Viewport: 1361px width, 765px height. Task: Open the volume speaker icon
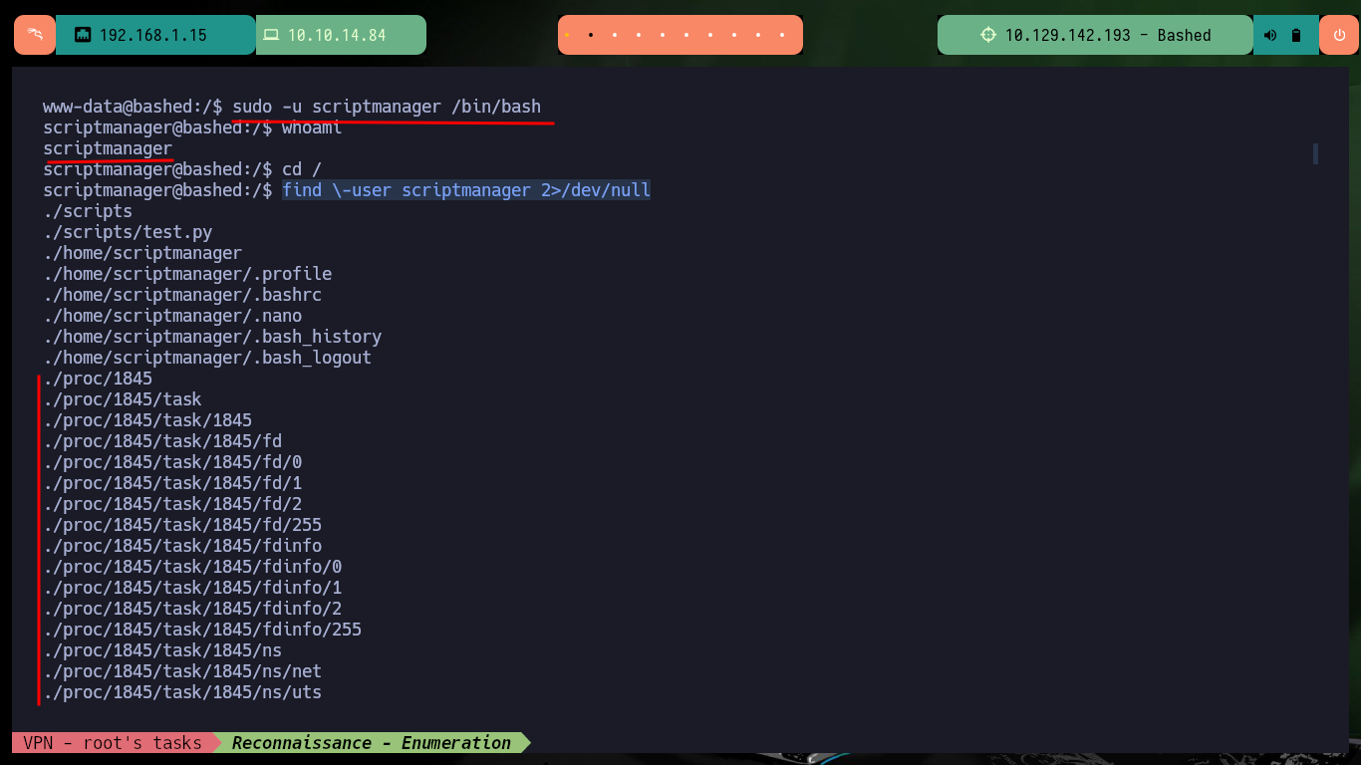pos(1270,35)
